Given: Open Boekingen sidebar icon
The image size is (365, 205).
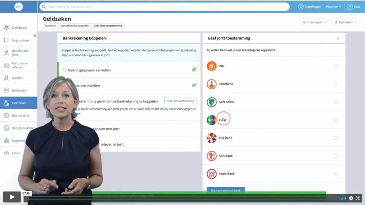Looking at the screenshot, I should tap(6, 90).
